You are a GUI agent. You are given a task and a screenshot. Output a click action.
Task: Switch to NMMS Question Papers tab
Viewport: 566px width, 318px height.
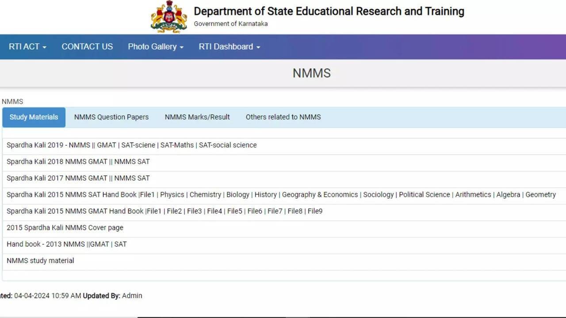click(x=111, y=117)
